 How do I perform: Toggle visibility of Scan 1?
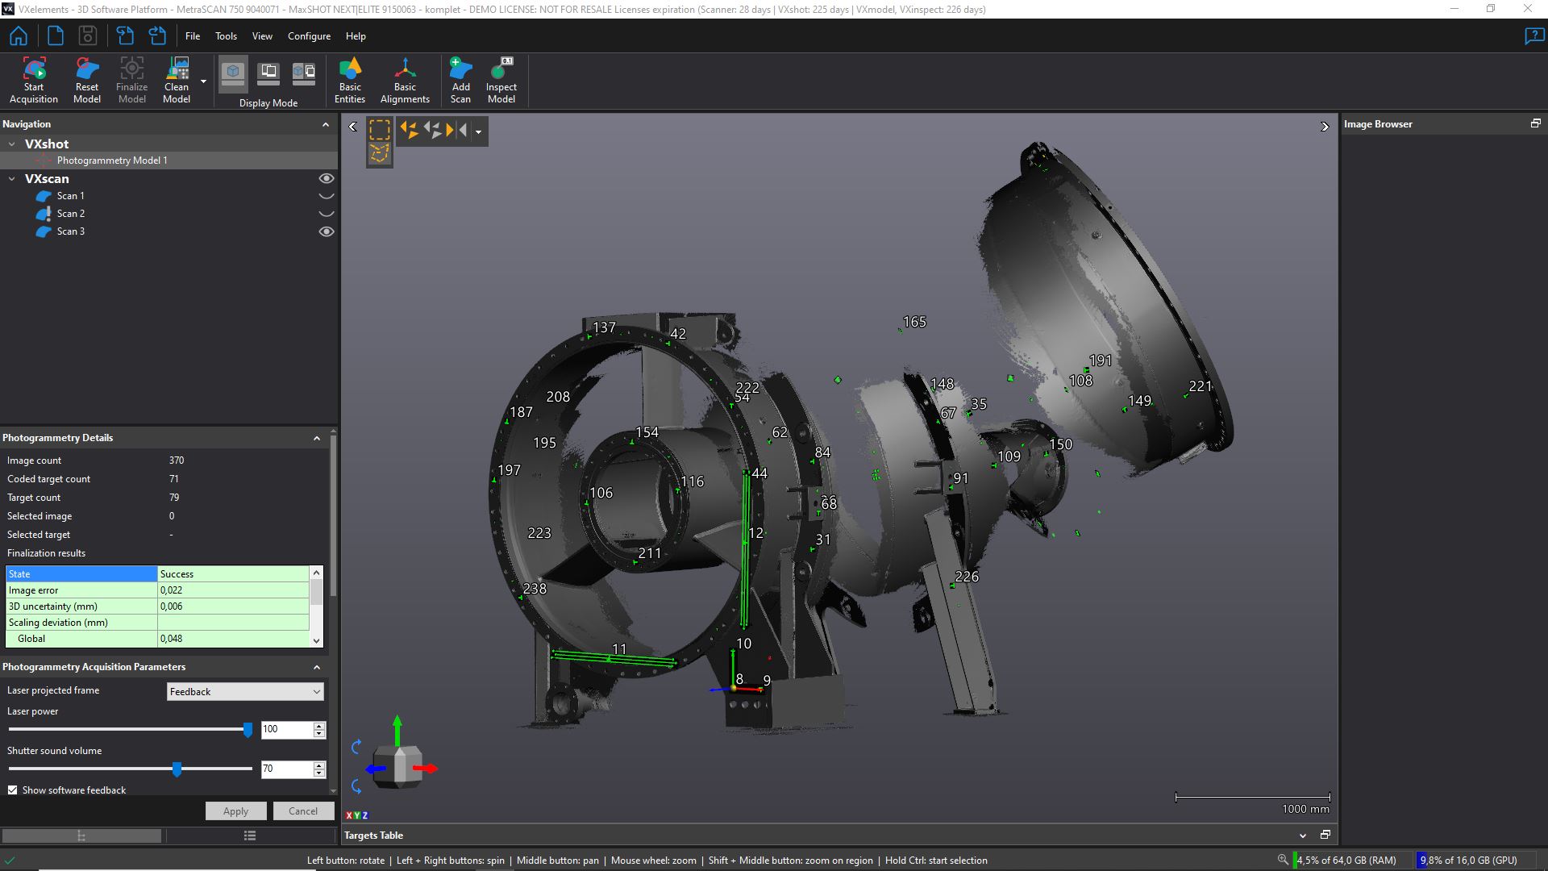click(x=326, y=196)
